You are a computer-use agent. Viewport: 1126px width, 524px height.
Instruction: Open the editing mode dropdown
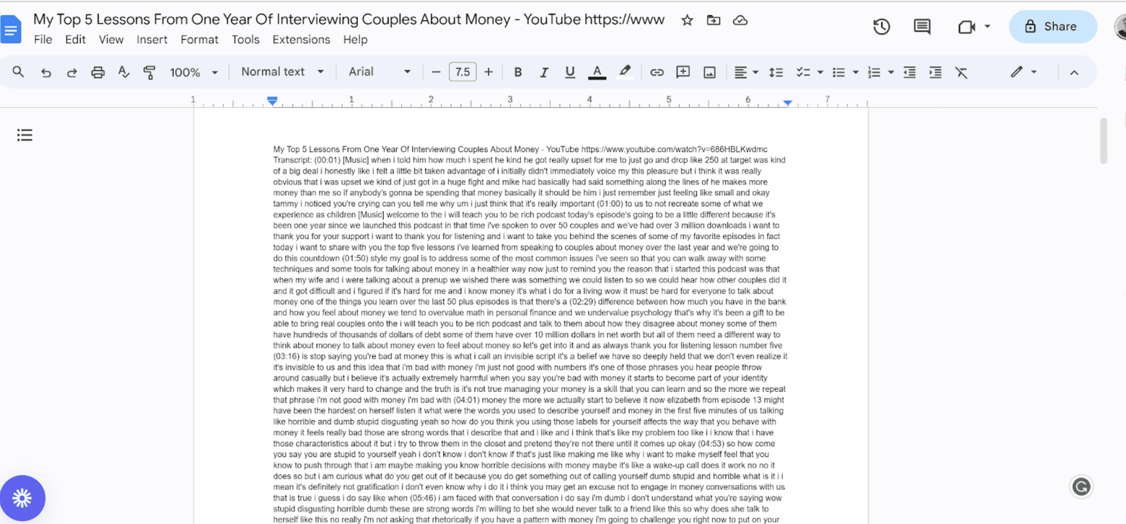[1024, 72]
